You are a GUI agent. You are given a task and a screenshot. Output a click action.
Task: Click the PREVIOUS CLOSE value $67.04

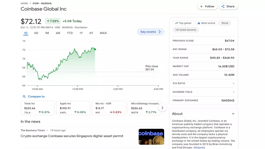230,41
